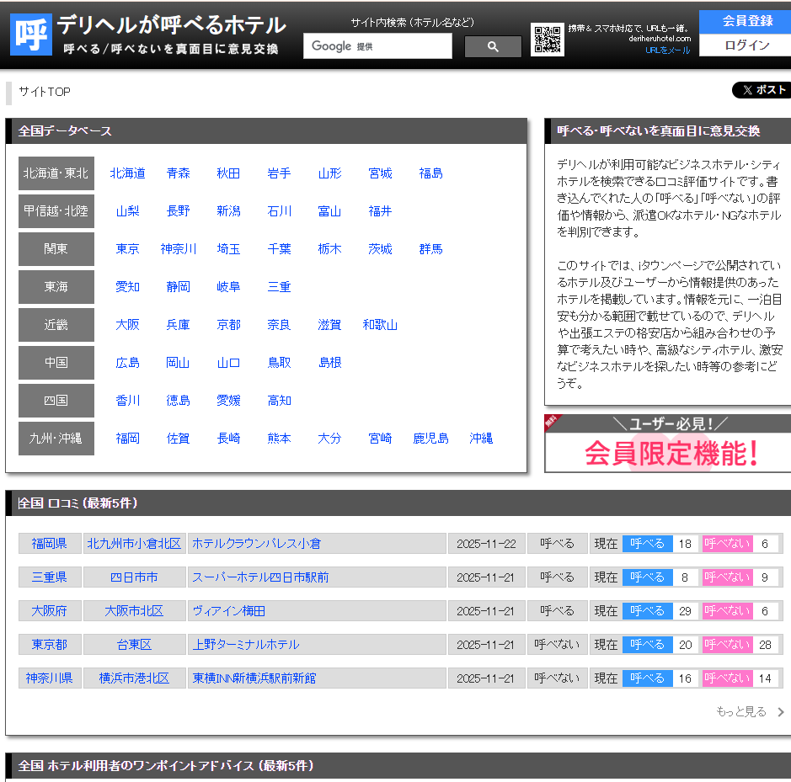
Task: Click 横浜市港北区 area link
Action: [x=134, y=678]
